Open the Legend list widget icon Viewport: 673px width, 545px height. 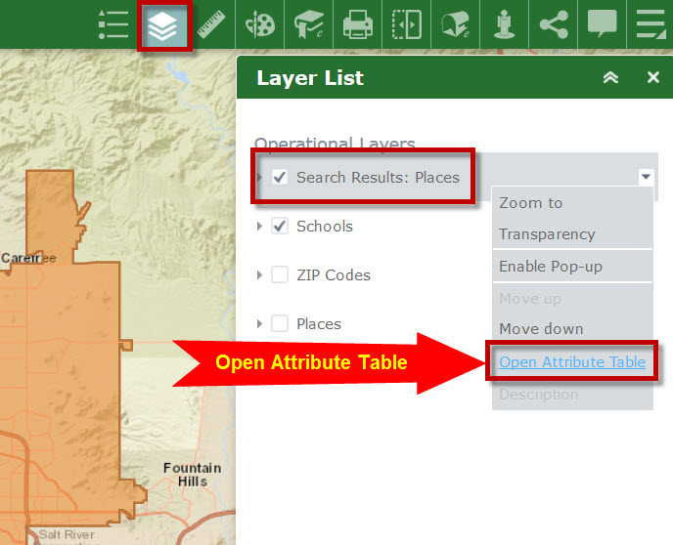113,24
